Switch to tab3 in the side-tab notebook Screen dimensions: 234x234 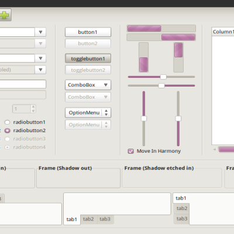[x=182, y=219]
